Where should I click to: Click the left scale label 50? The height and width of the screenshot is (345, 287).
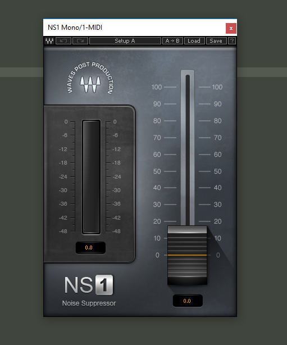(157, 171)
